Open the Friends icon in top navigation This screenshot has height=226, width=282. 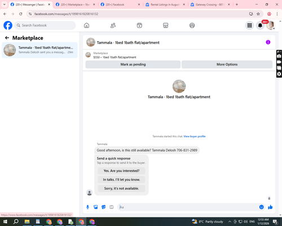(113, 25)
